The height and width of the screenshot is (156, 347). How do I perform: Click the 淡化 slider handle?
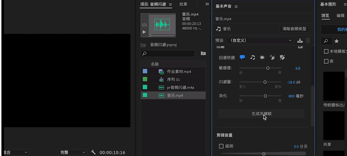265,96
